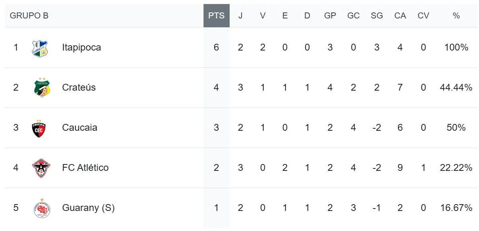Sort by the PTS column header
Screen dimensions: 479x231
click(x=216, y=16)
